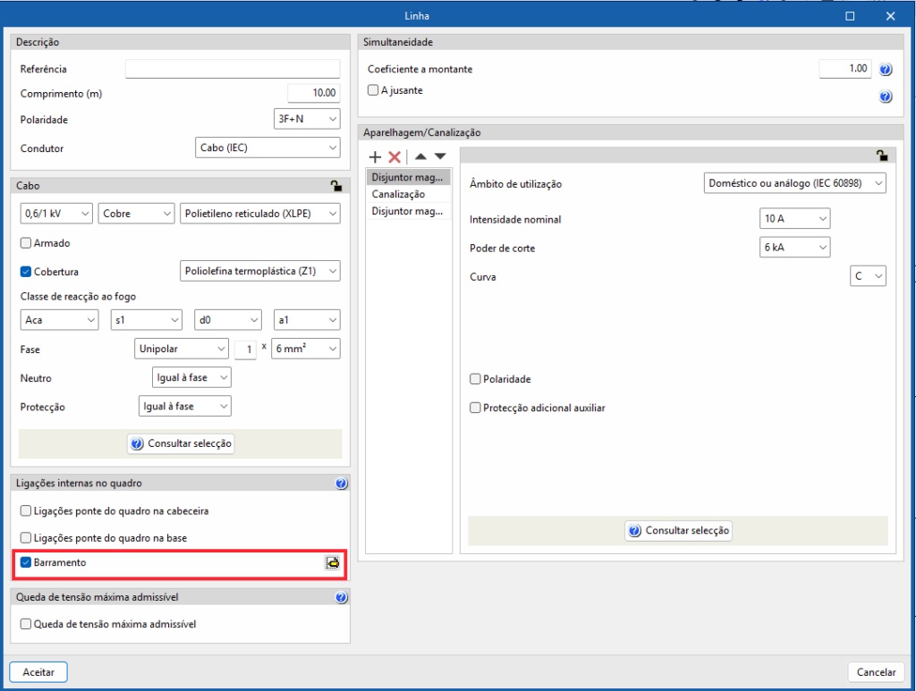Add a new aparelhagem item with plus icon
This screenshot has width=916, height=691.
375,156
